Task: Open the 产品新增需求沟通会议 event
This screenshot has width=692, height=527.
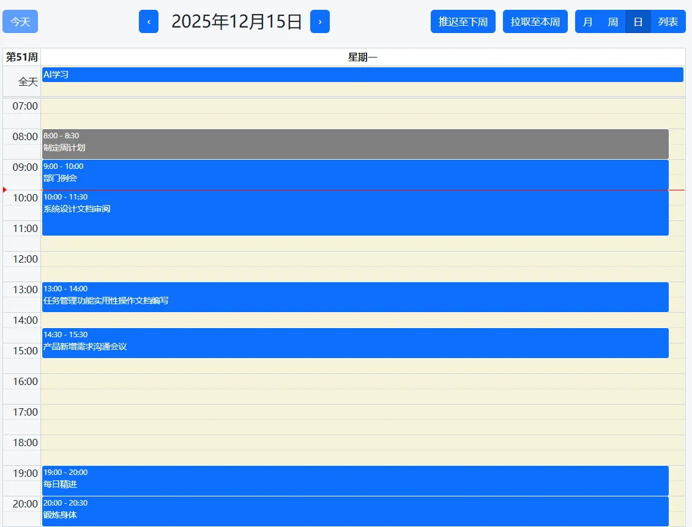Action: click(355, 343)
